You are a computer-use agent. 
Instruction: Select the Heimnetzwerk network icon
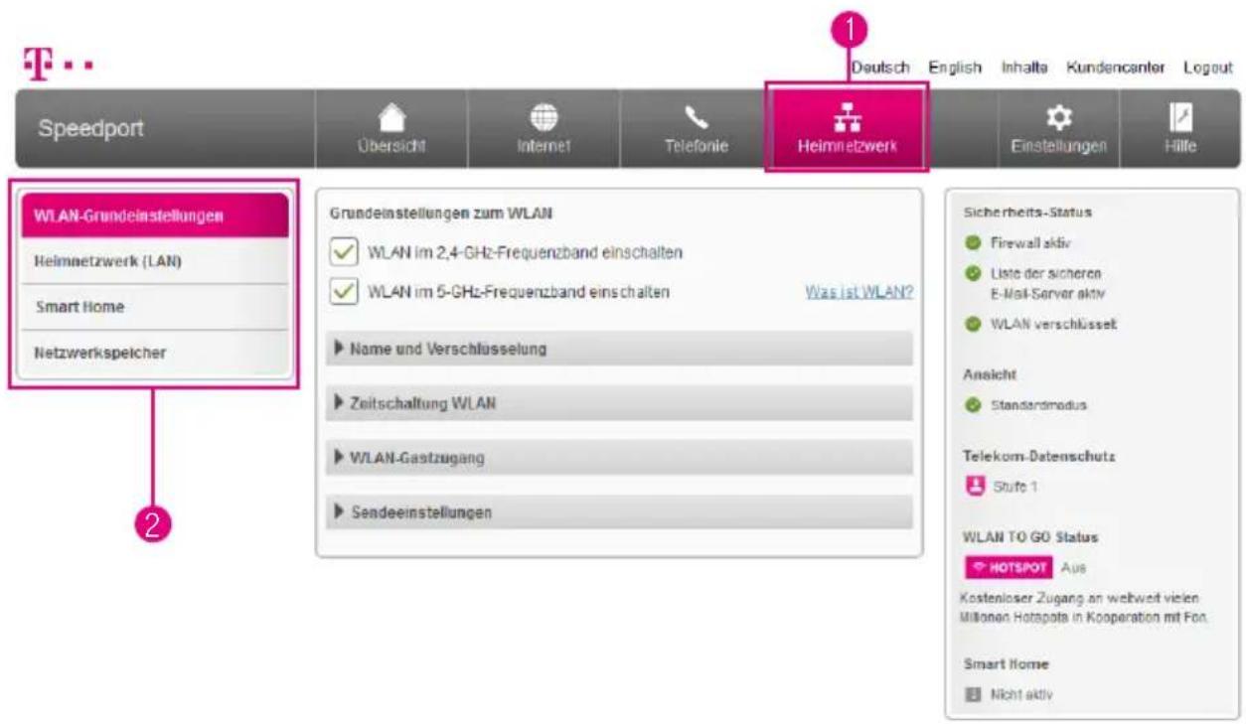point(847,118)
